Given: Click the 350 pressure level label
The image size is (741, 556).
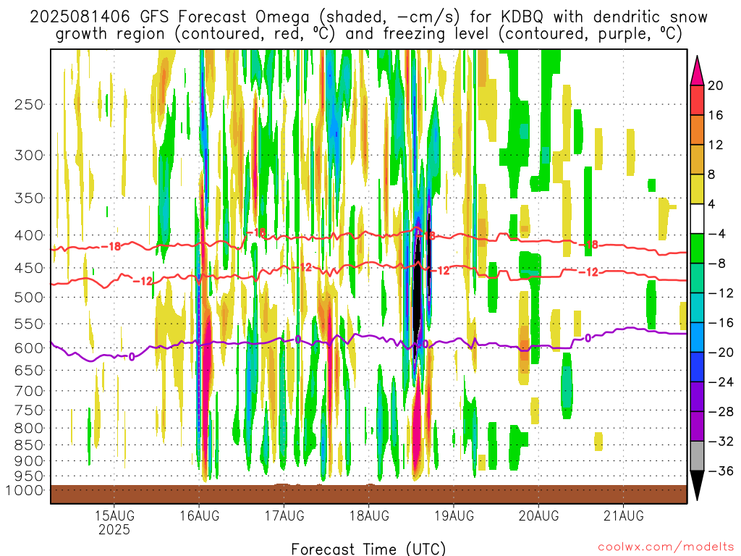Looking at the screenshot, I should [29, 198].
